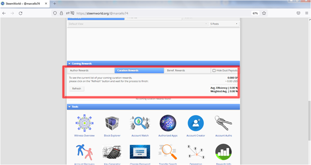This screenshot has height=165, width=311.
Task: Open the Key Generator calculator icon
Action: (112, 152)
